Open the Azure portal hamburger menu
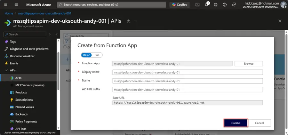 (x=16, y=4)
